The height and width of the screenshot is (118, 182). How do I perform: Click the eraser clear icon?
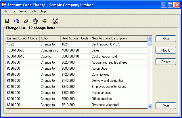pos(26,21)
